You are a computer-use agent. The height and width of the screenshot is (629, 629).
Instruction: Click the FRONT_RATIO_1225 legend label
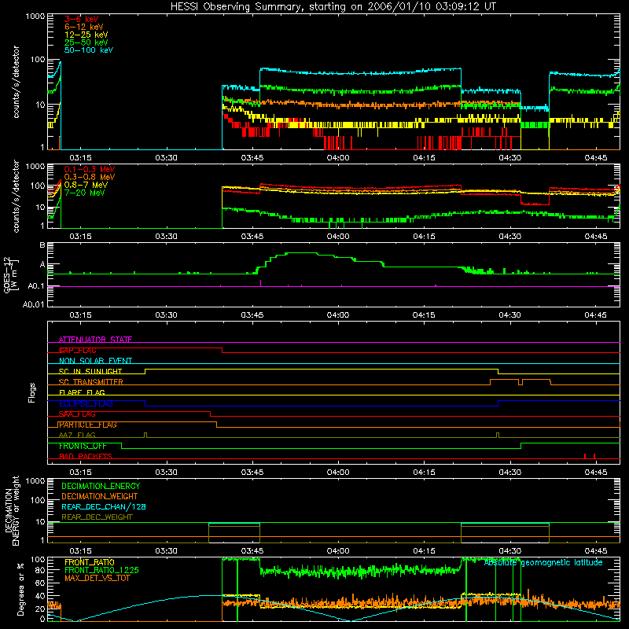click(102, 570)
